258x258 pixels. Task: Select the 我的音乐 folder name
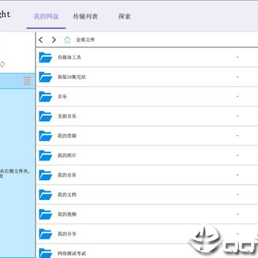[x=67, y=175]
